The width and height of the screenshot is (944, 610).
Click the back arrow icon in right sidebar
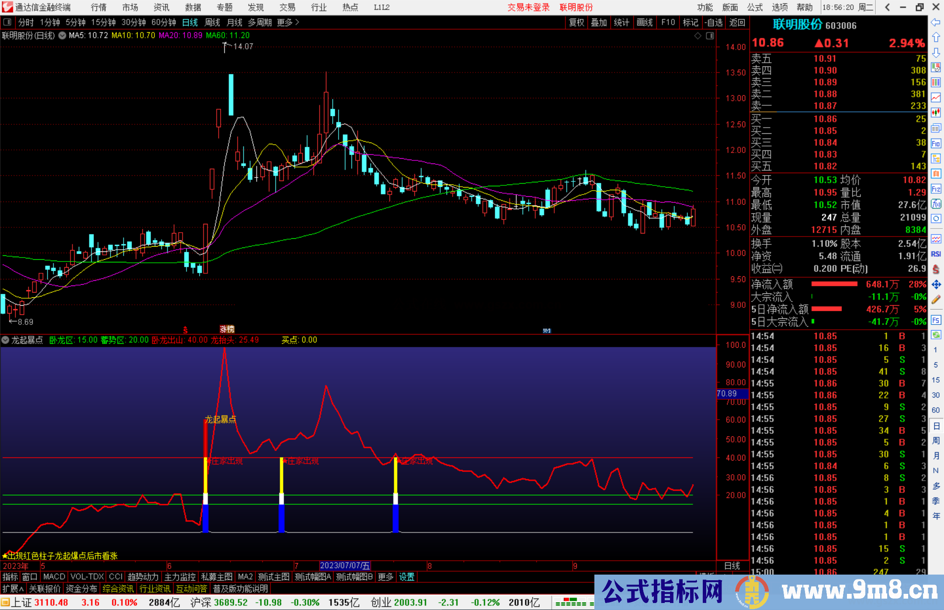[936, 22]
